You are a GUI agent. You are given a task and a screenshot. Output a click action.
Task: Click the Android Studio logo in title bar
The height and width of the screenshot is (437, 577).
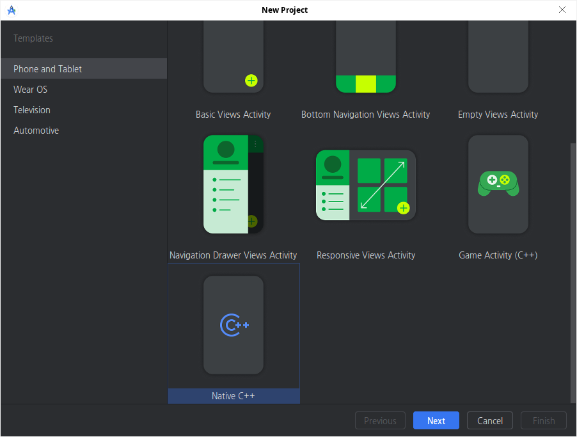12,10
